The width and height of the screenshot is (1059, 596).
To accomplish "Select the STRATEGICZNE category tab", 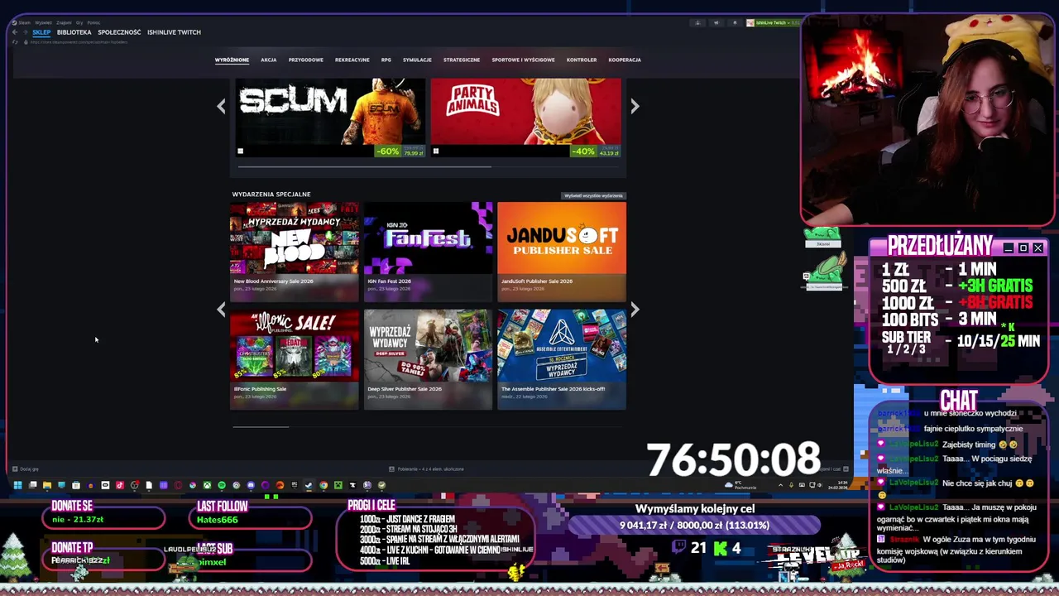I will [462, 60].
